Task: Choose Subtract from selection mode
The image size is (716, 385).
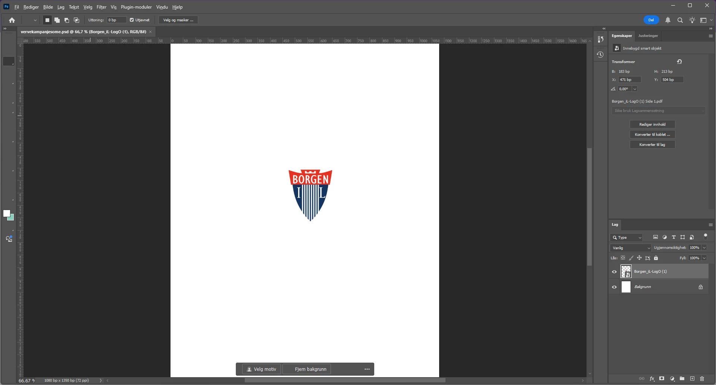Action: point(67,20)
